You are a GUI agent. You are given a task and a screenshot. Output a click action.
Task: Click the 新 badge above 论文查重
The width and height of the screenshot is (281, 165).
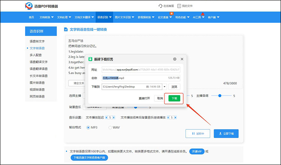click(171, 13)
